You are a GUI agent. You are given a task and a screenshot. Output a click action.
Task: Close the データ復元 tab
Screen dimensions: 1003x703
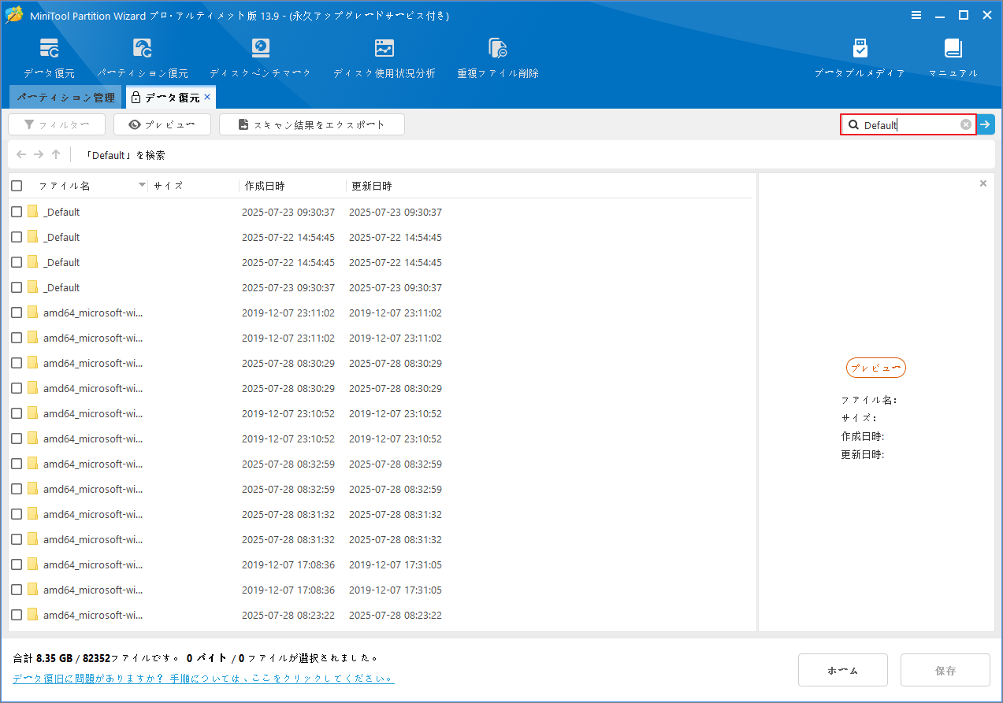point(207,97)
